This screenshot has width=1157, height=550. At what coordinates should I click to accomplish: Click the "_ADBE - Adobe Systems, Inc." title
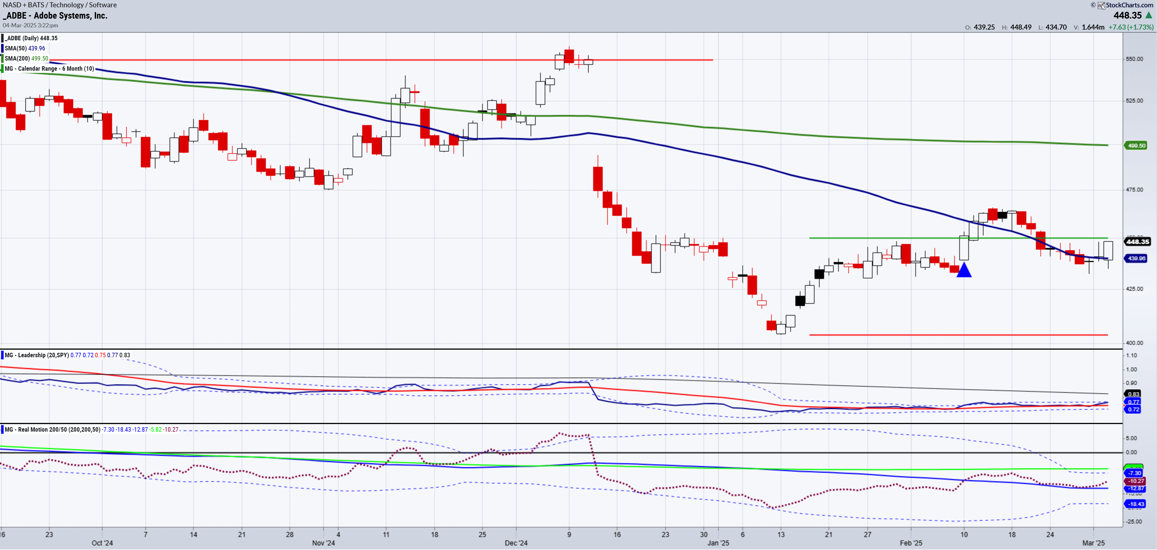55,15
